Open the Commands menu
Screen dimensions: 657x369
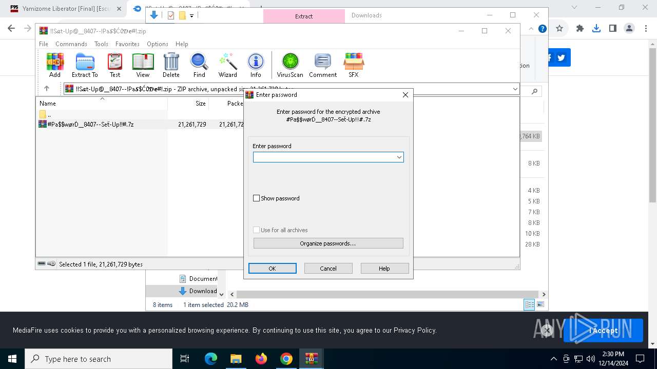point(71,44)
